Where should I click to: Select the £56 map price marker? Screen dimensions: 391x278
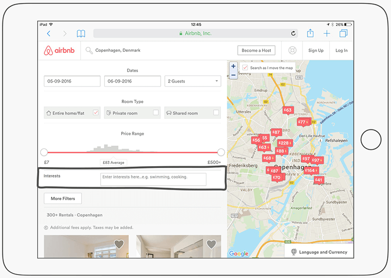click(x=256, y=140)
